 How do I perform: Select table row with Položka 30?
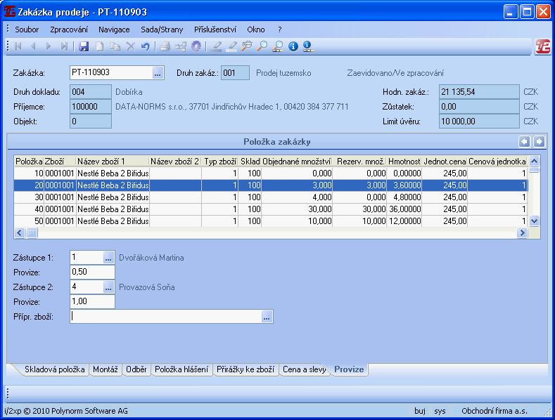(x=271, y=197)
